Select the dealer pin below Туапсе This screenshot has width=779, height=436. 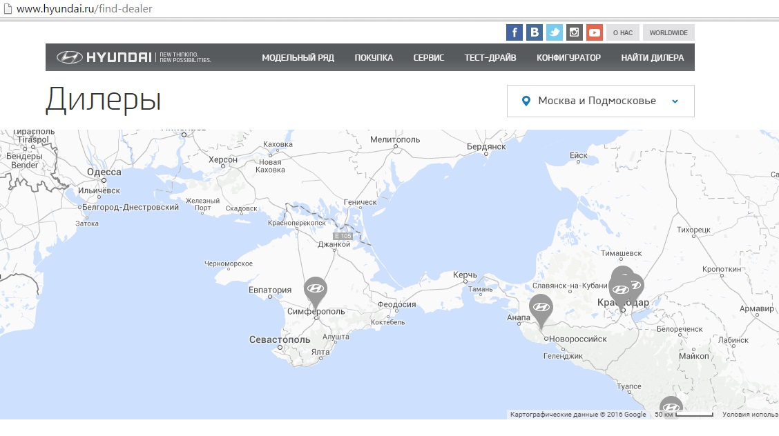coord(671,407)
